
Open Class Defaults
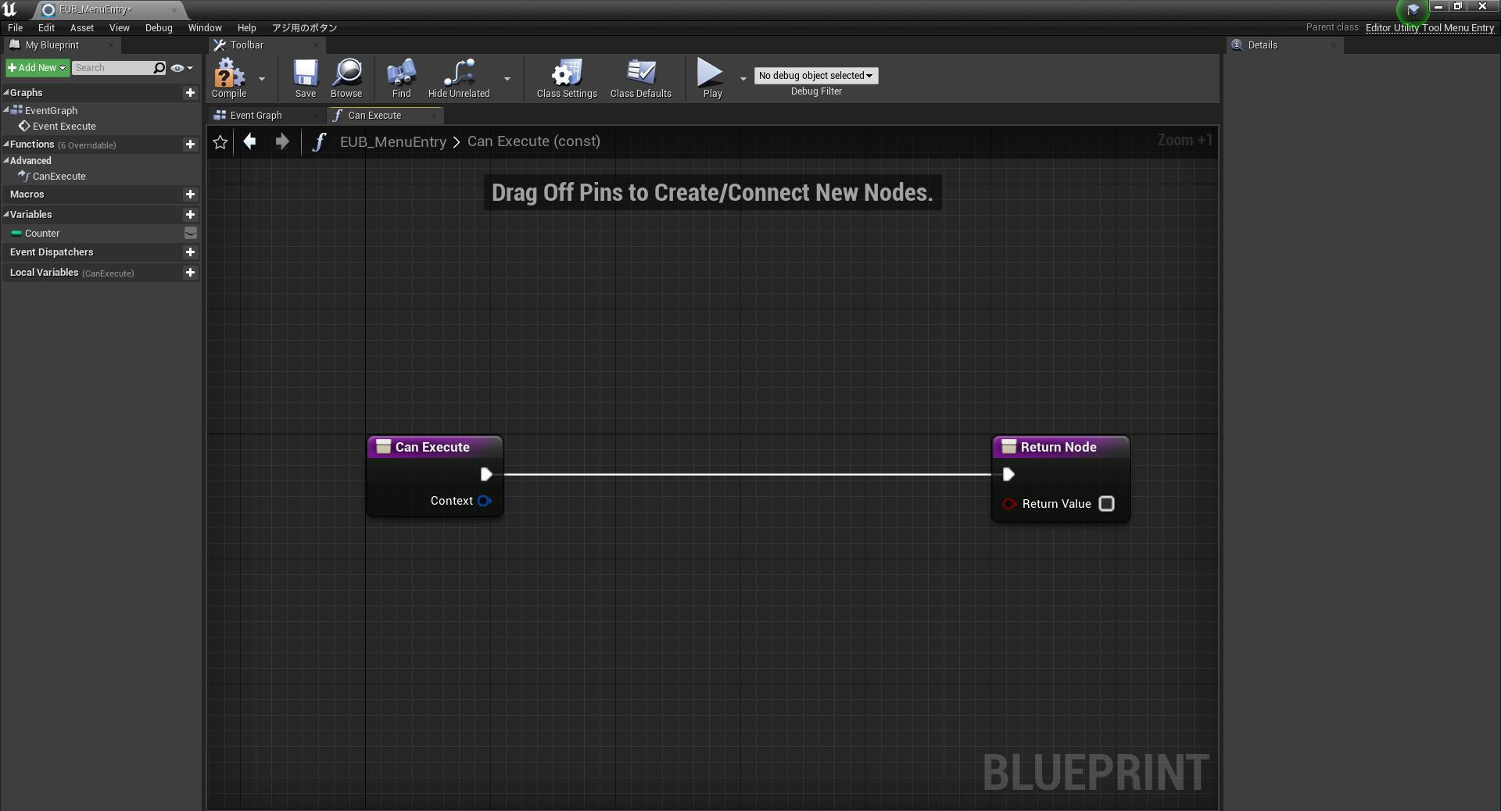tap(641, 78)
